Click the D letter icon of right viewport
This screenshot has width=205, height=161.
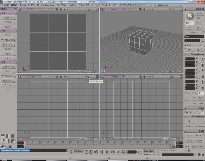pyautogui.click(x=103, y=76)
